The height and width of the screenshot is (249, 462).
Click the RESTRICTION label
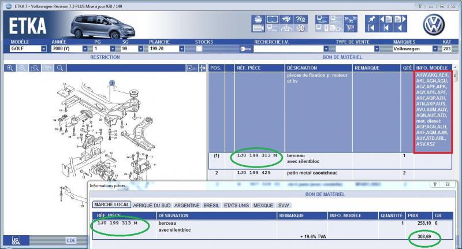[x=105, y=57]
